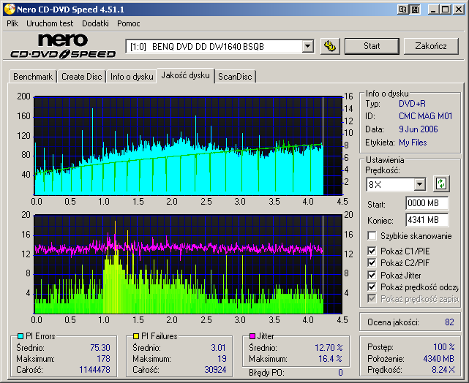Click the Zakończ button

(431, 46)
